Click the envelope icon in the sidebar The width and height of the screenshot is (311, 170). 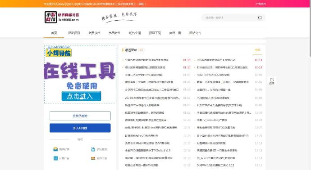(x=55, y=149)
